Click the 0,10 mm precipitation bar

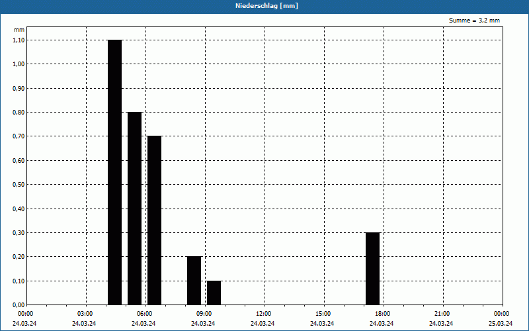214,293
